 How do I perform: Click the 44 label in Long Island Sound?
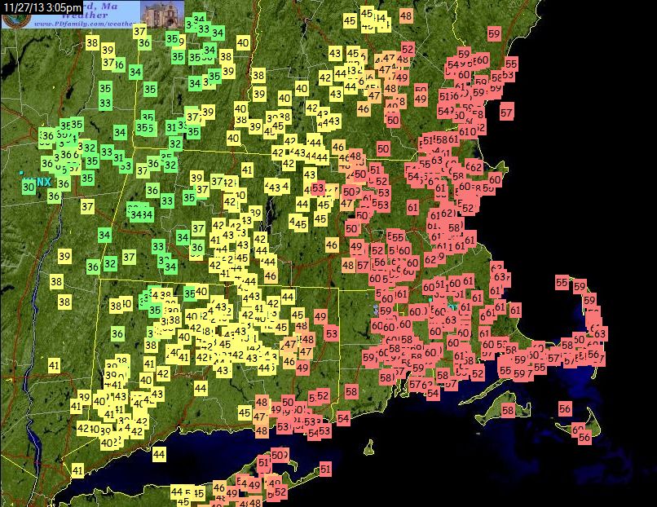[158, 454]
